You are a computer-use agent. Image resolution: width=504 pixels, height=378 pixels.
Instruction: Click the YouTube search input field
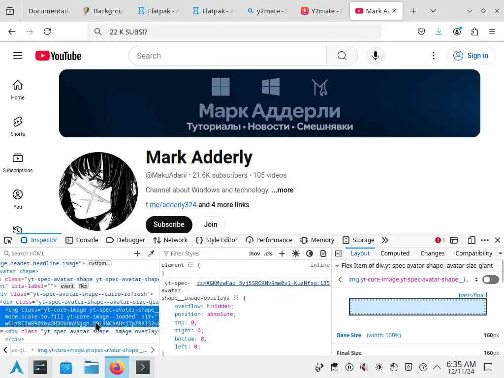(x=227, y=56)
